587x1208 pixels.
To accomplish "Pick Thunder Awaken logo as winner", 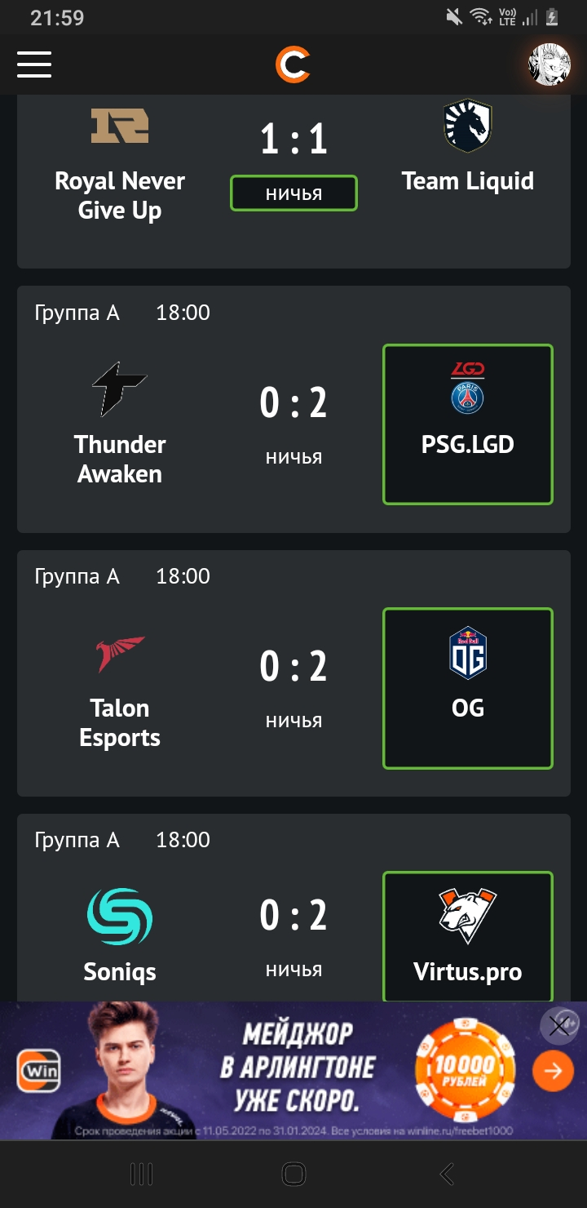I will (x=120, y=389).
